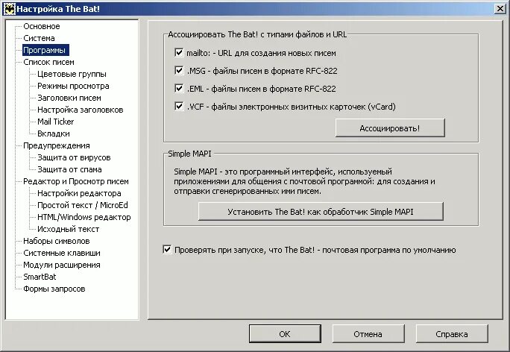510x352 pixels.
Task: Open Режимы просмотра subsection
Action: coord(73,87)
